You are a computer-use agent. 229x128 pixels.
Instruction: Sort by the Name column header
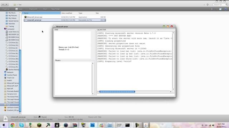(x=42, y=13)
